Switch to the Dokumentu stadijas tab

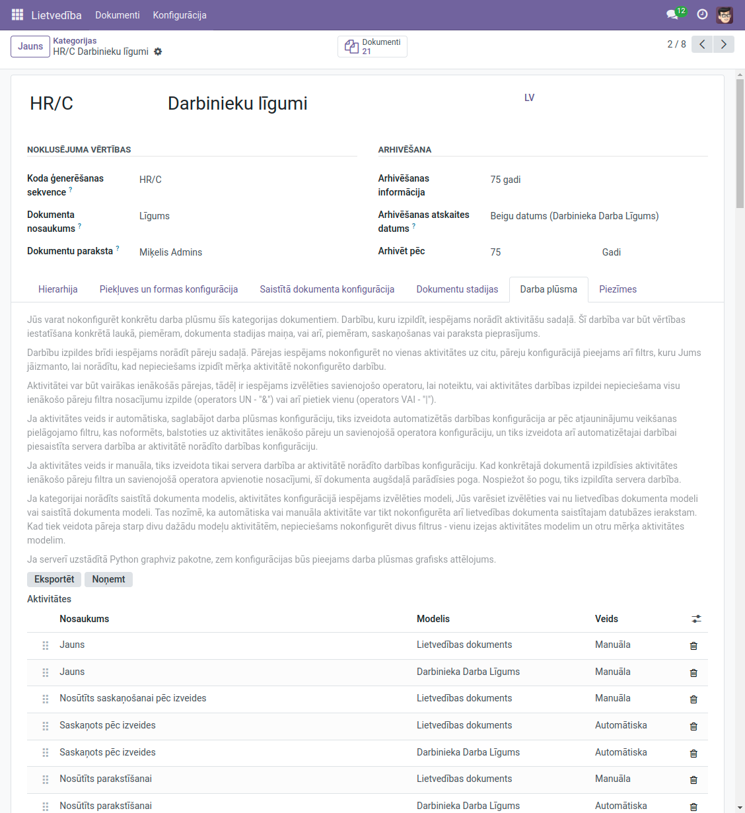tap(457, 289)
